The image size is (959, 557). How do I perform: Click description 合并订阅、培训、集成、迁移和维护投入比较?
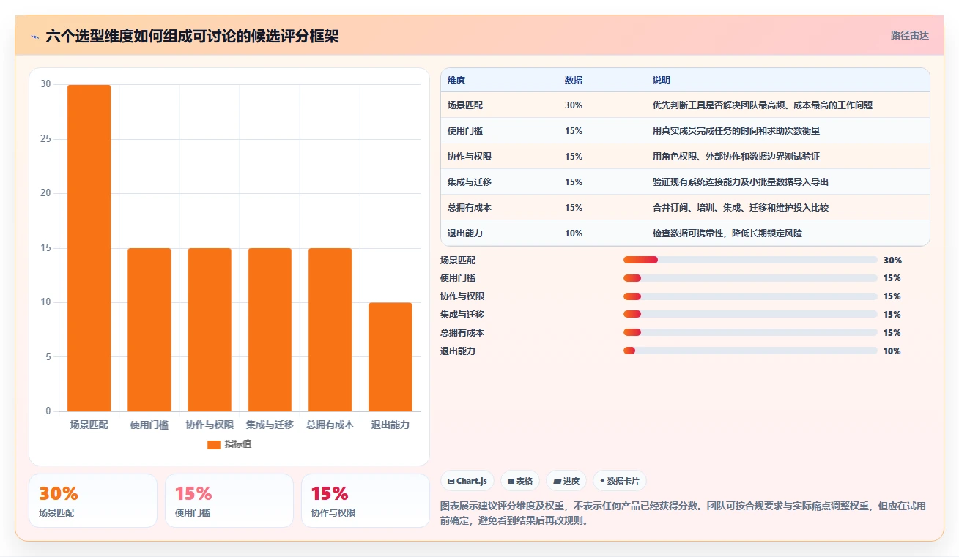click(741, 208)
